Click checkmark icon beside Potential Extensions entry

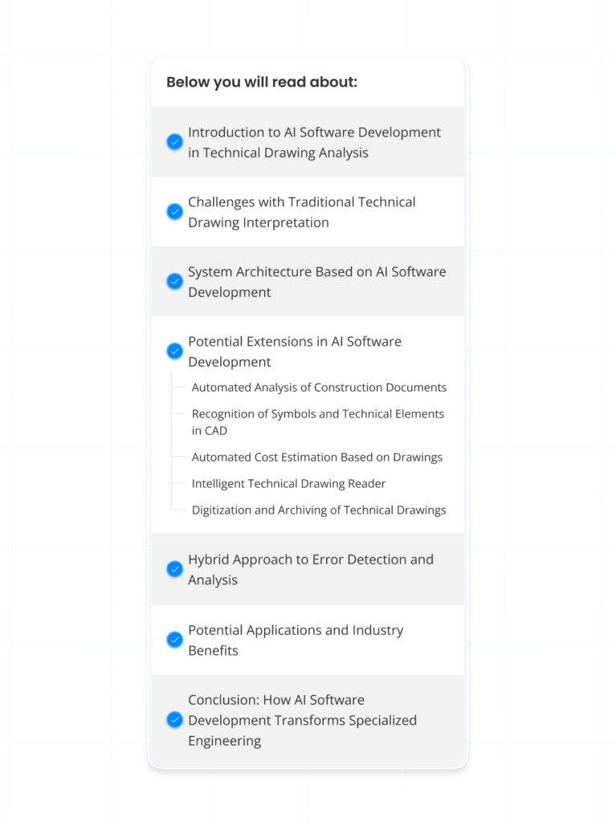click(x=174, y=352)
